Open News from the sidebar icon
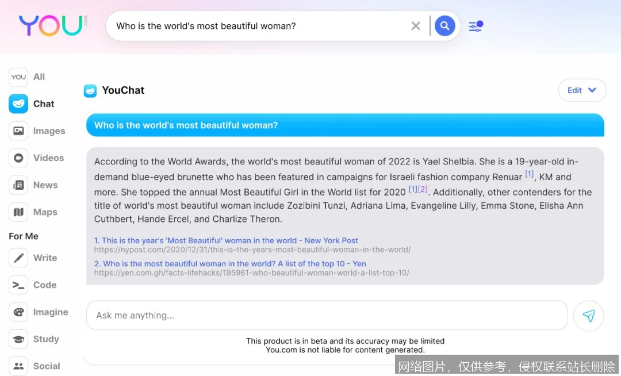 pos(18,185)
